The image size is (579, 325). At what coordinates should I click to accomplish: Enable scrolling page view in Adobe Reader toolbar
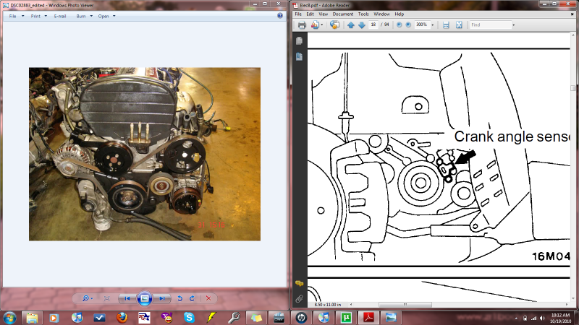click(446, 25)
